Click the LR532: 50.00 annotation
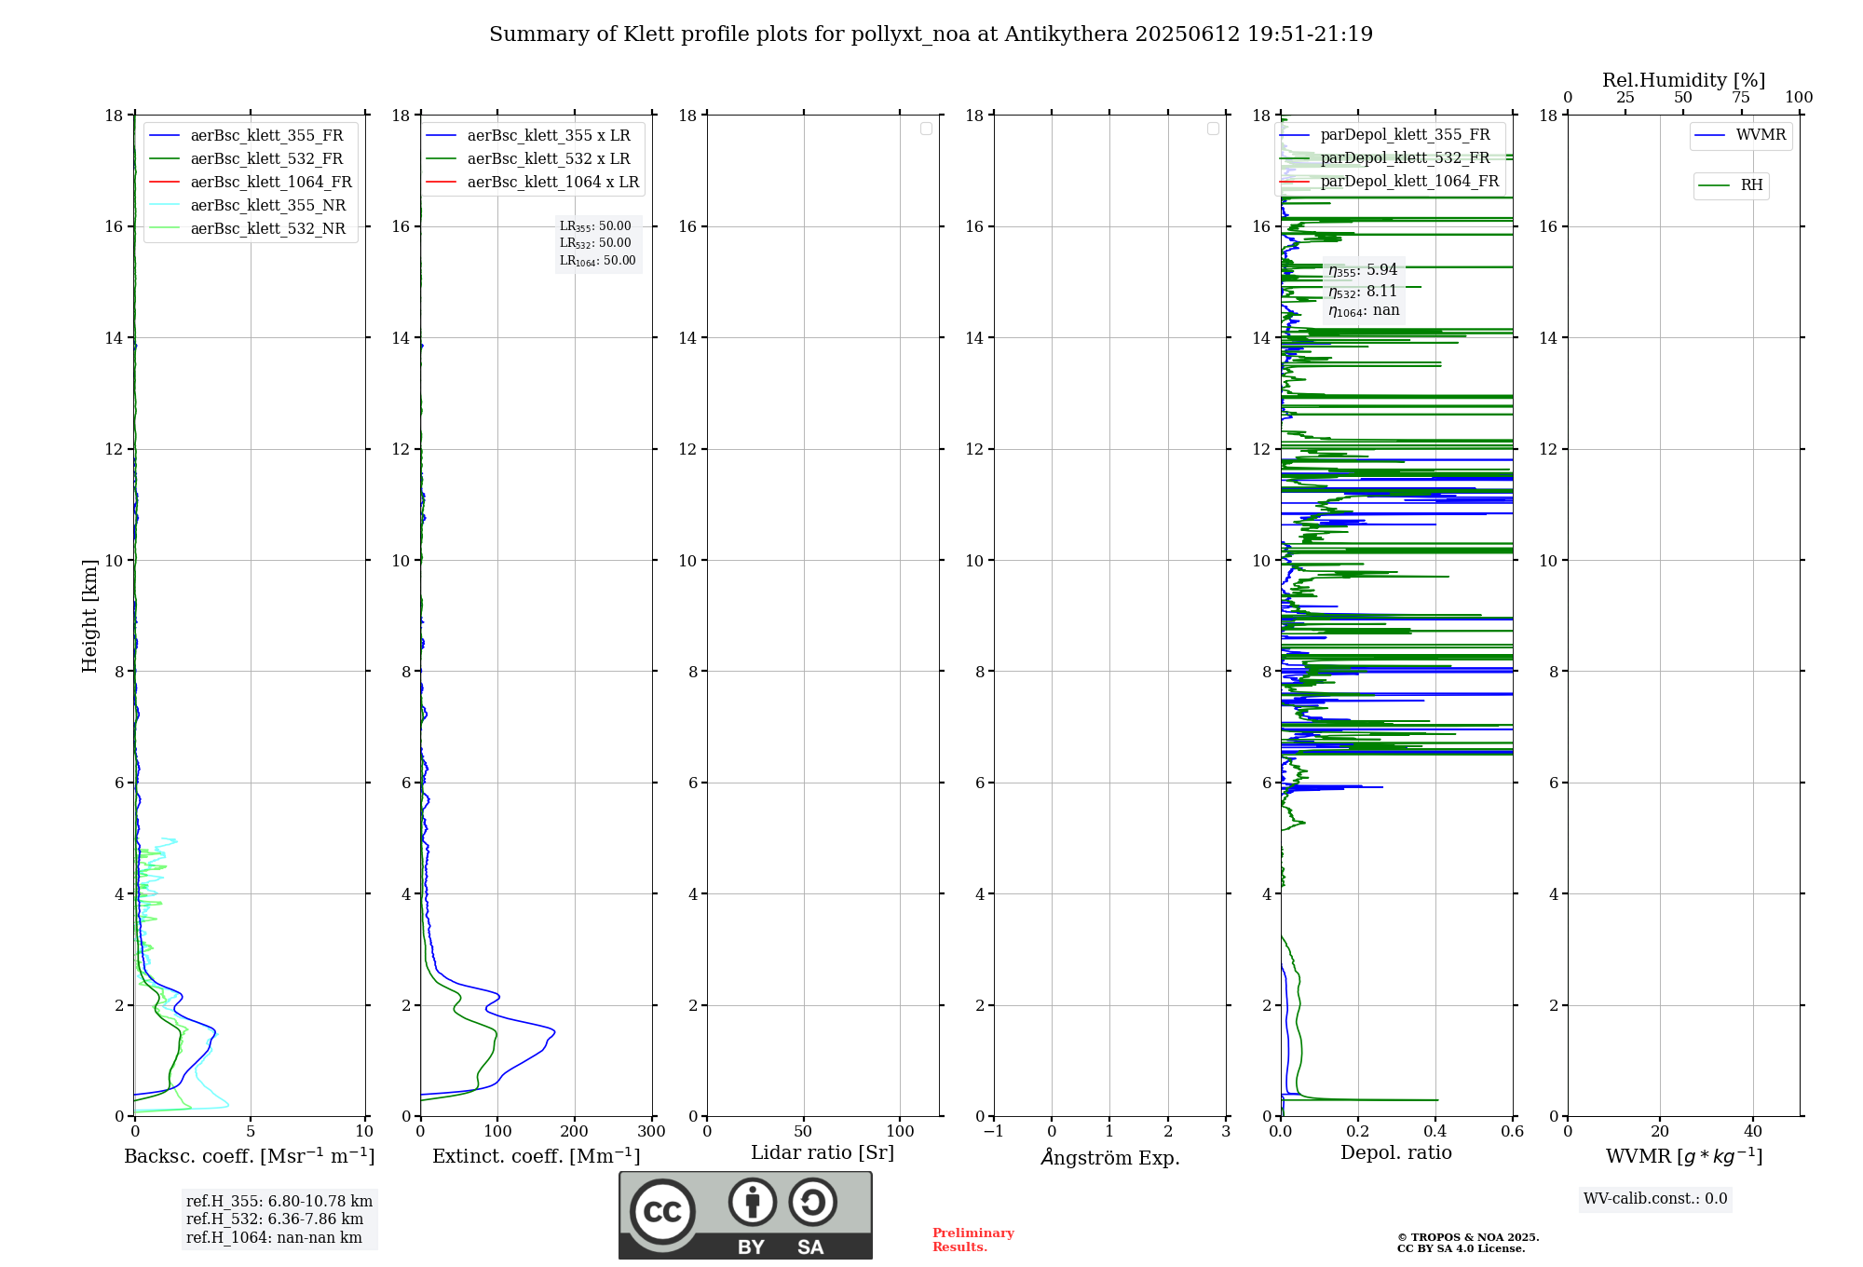1863x1267 pixels. [595, 243]
